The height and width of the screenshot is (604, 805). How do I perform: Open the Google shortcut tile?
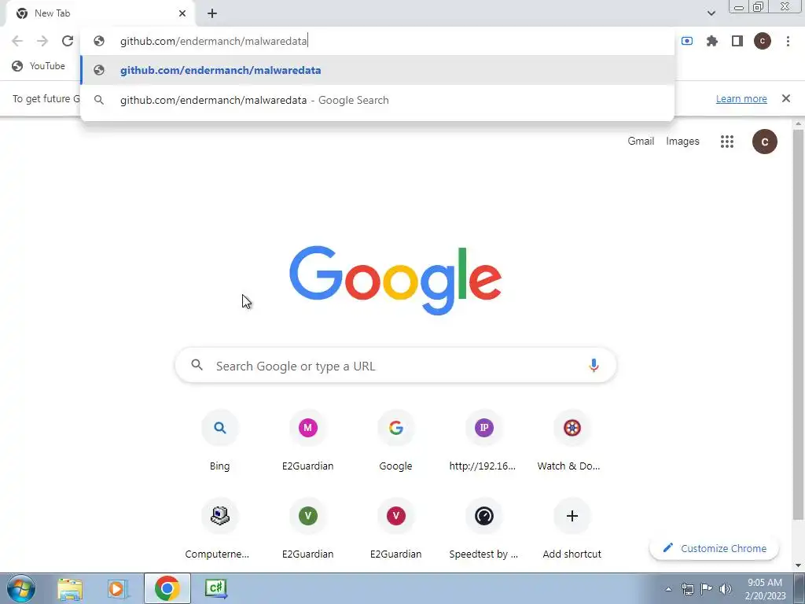click(396, 441)
